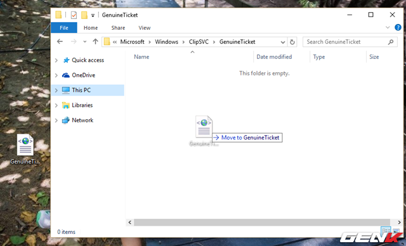The height and width of the screenshot is (246, 406).
Task: Expand the Network tree node
Action: pos(56,120)
